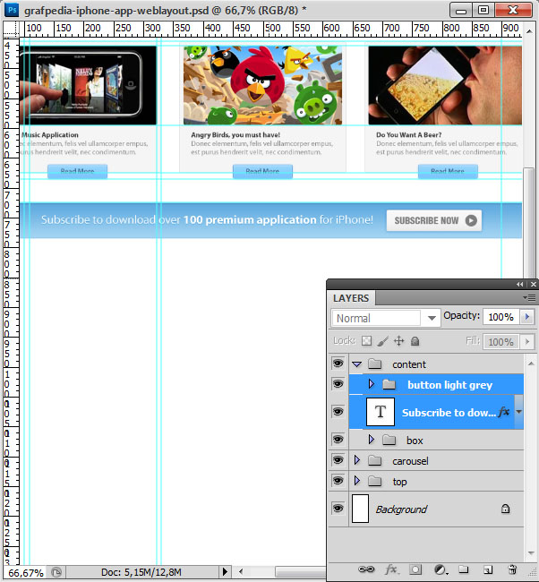539x582 pixels.
Task: Add a layer mask
Action: click(x=415, y=569)
